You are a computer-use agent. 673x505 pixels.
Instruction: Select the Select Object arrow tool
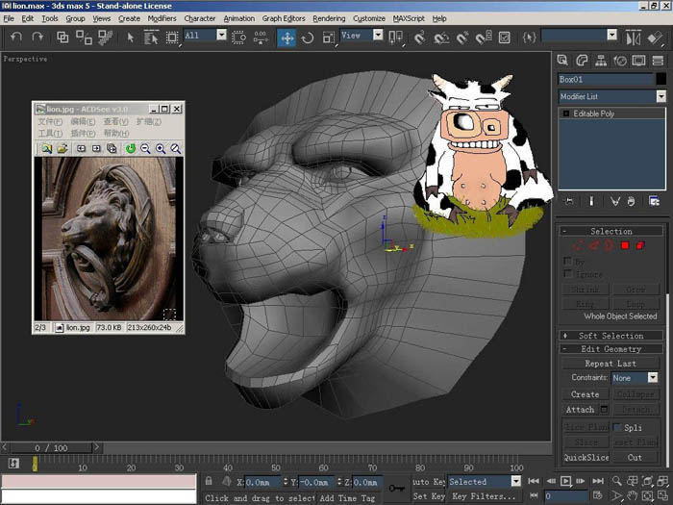point(130,38)
